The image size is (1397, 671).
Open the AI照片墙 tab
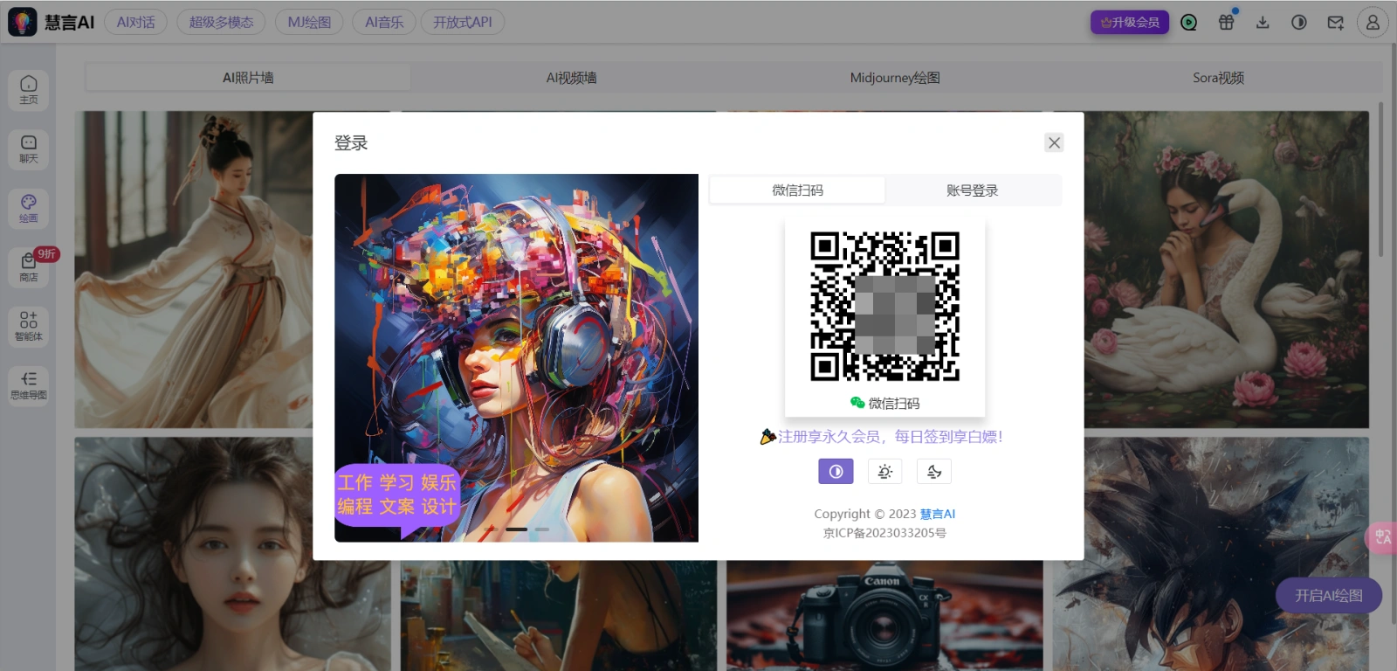(248, 78)
